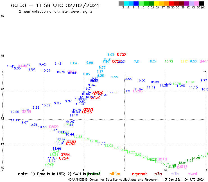
Task: Click the dark green wave height value '17.79'
Action: 202,156
